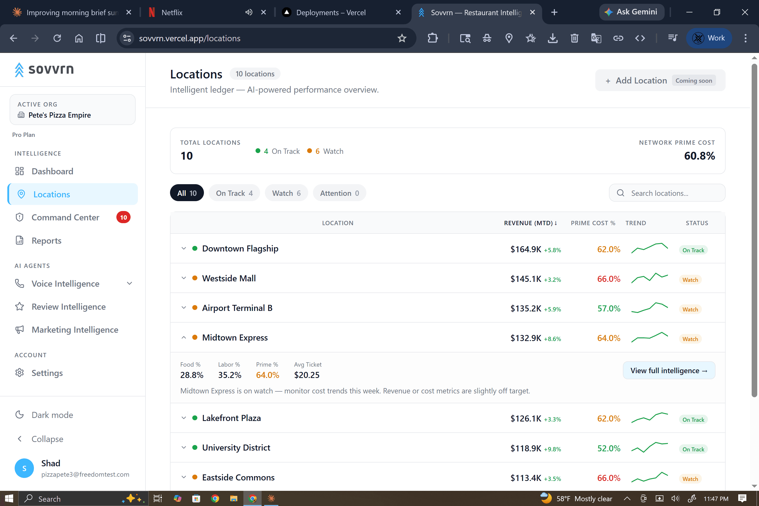
Task: Click the Ask Gemini button
Action: pyautogui.click(x=631, y=12)
